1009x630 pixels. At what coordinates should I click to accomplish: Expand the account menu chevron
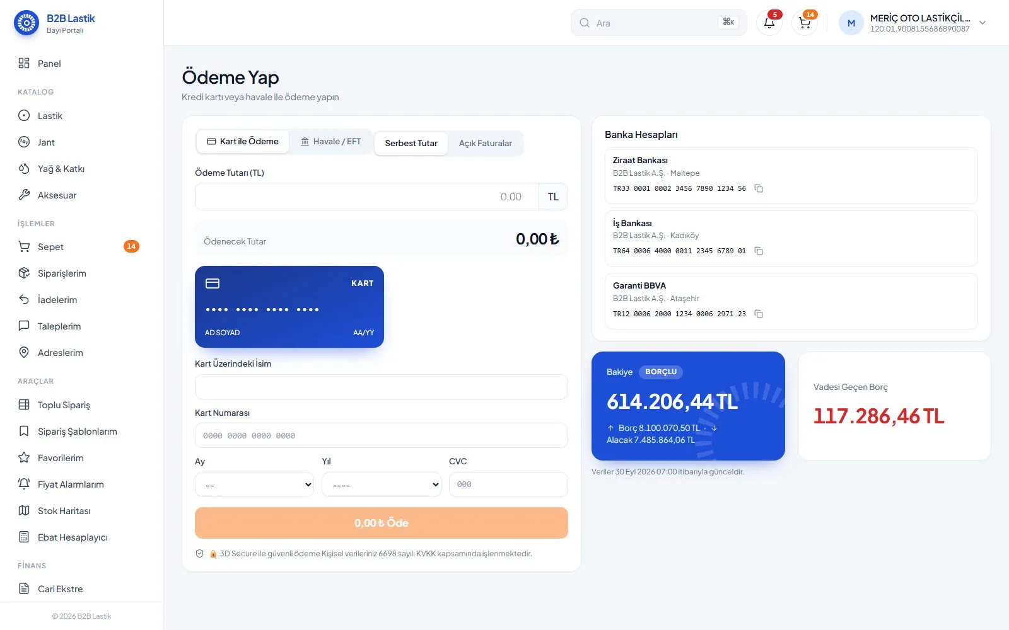point(982,23)
